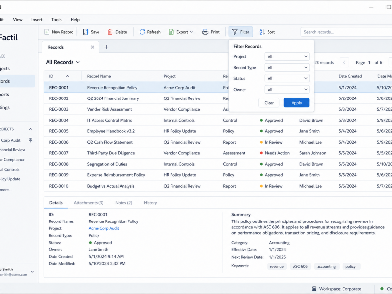Screen dimensions: 392x294
Task: Go to the previous page arrow
Action: click(x=344, y=63)
